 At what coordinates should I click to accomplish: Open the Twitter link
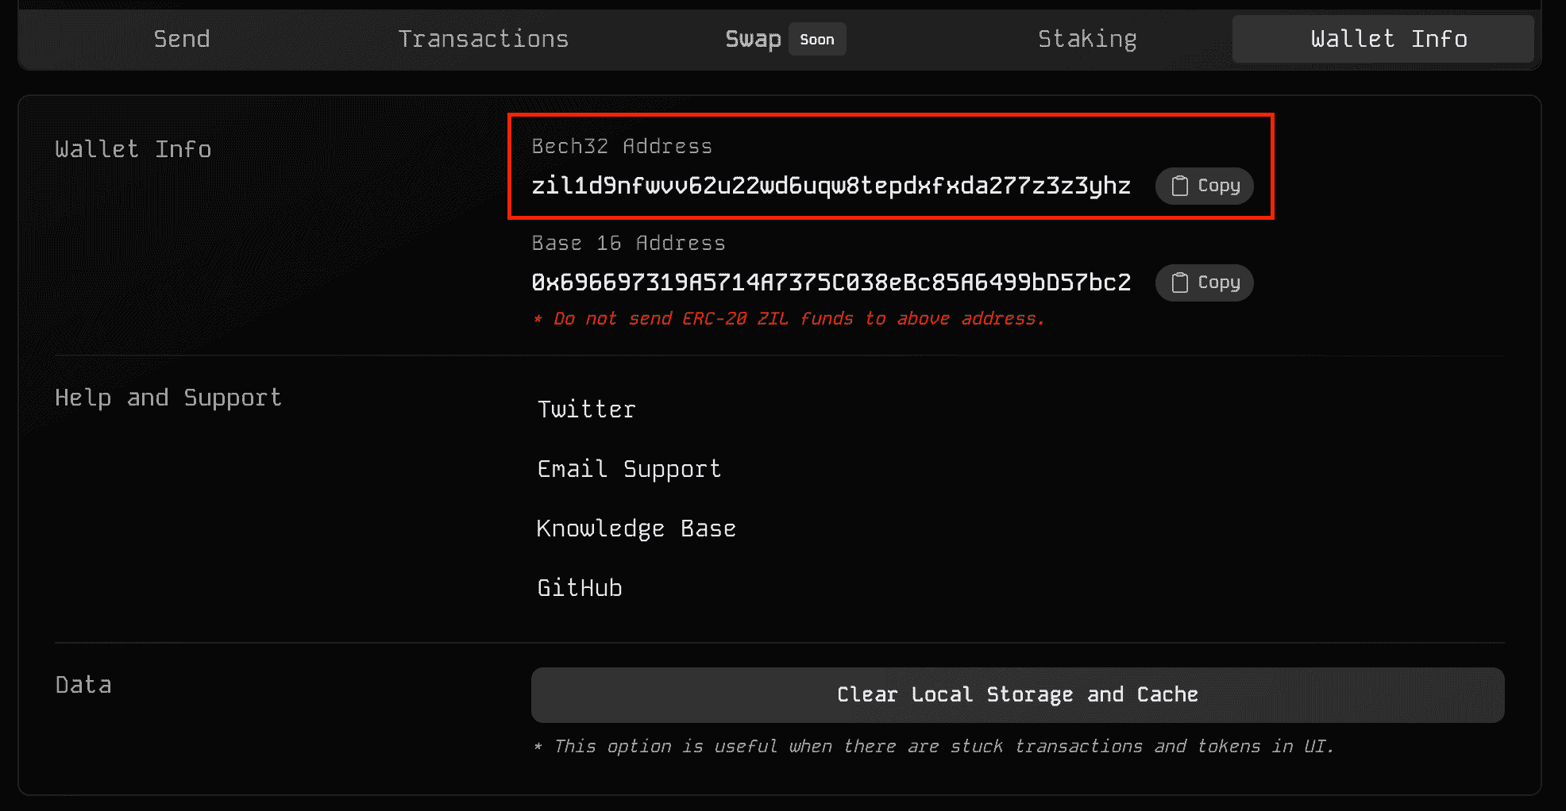586,409
